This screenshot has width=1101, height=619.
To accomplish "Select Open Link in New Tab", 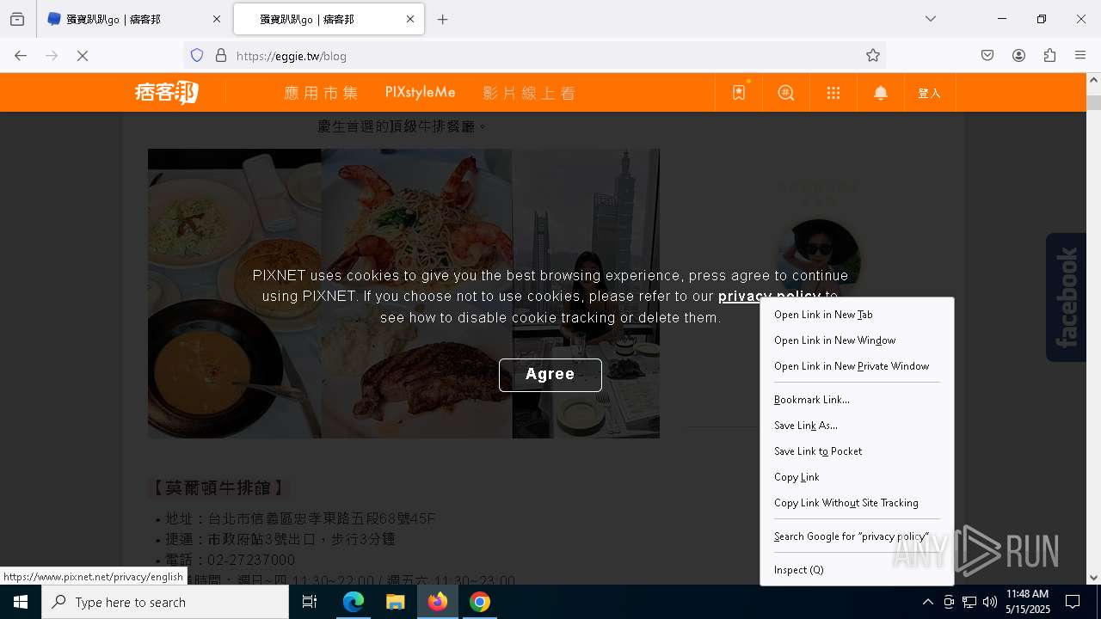I will 858,315.
